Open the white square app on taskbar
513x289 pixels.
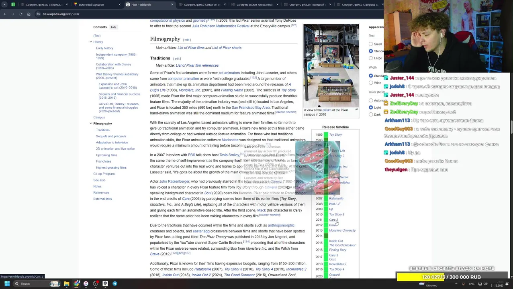click(x=105, y=284)
